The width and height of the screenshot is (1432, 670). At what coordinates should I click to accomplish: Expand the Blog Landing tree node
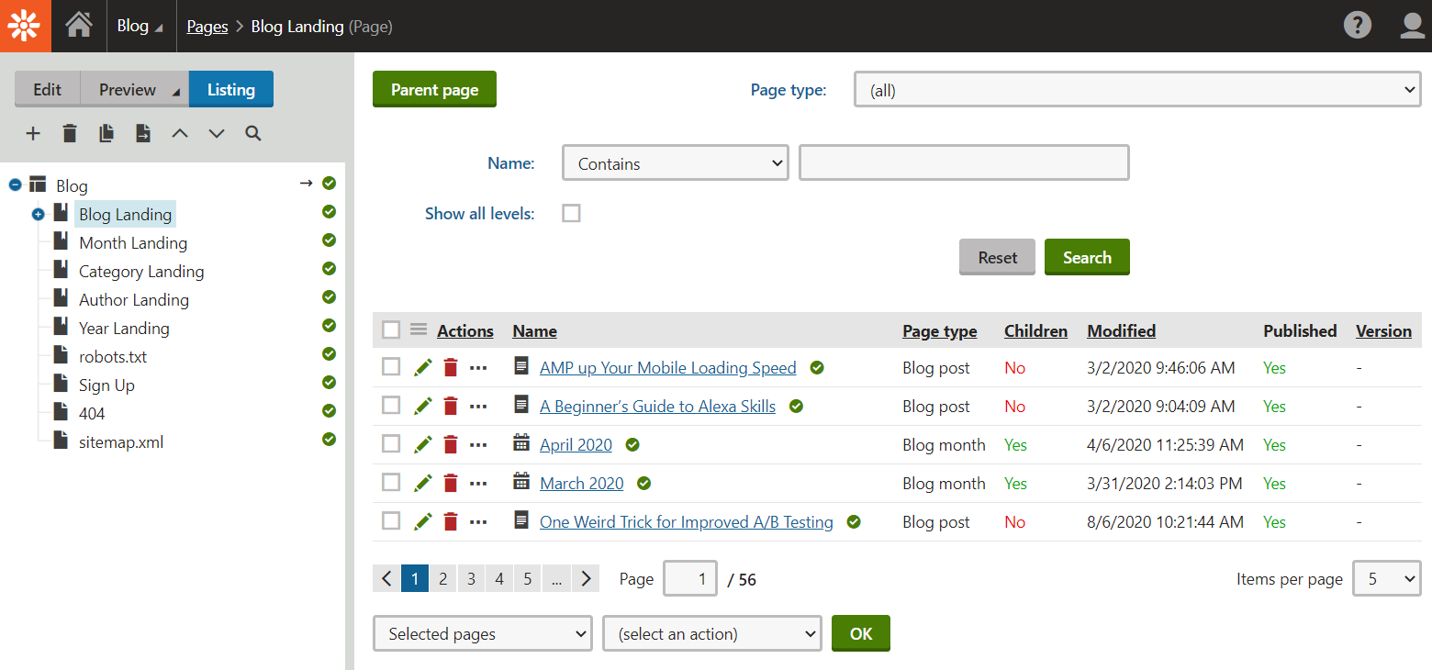(38, 214)
